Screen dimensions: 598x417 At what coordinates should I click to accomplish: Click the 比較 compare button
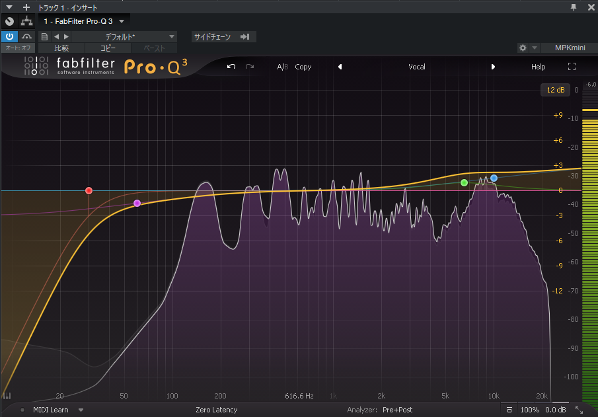61,48
